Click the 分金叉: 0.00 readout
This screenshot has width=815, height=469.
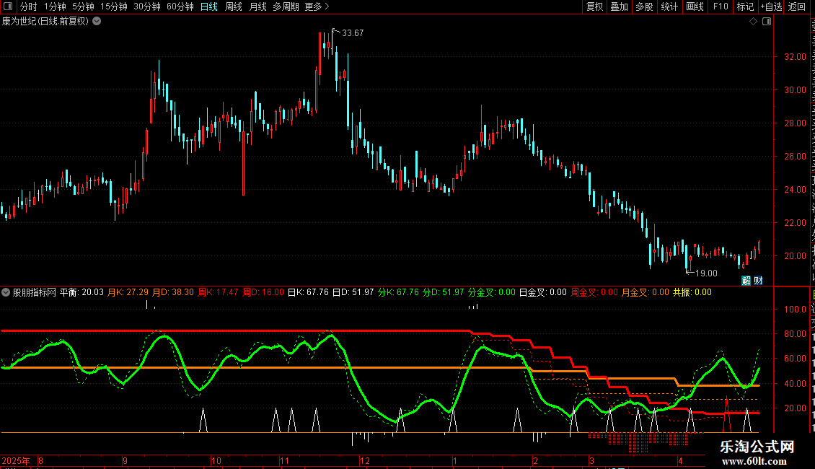click(x=492, y=292)
